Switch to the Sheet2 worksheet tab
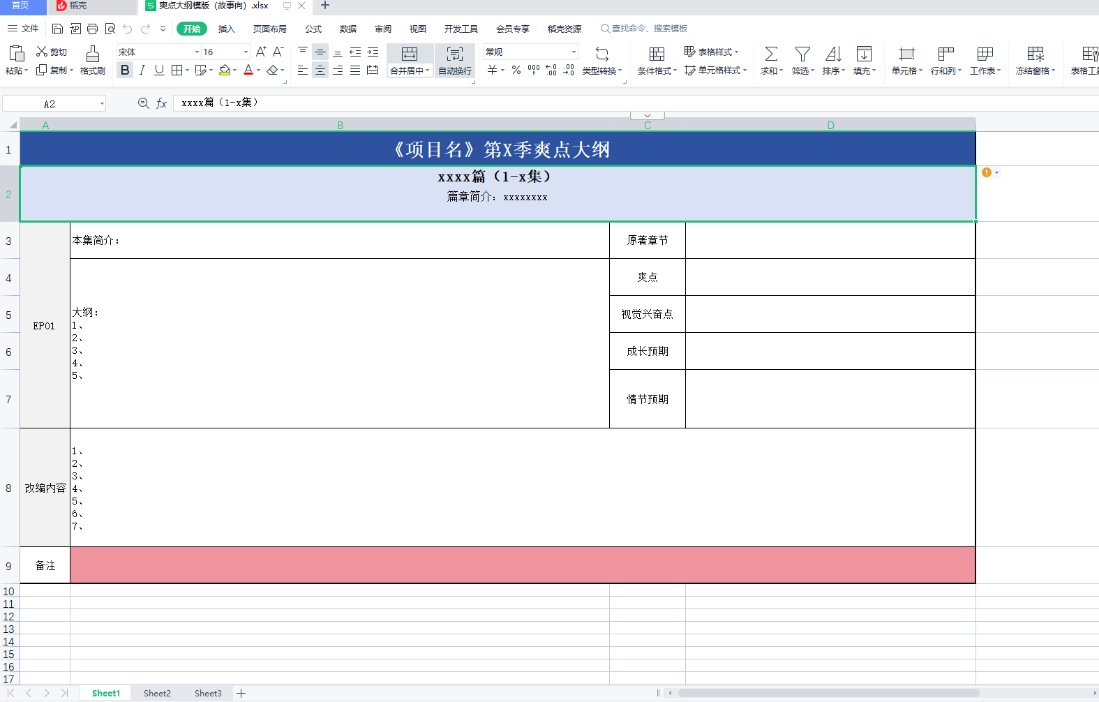1099x702 pixels. tap(157, 693)
